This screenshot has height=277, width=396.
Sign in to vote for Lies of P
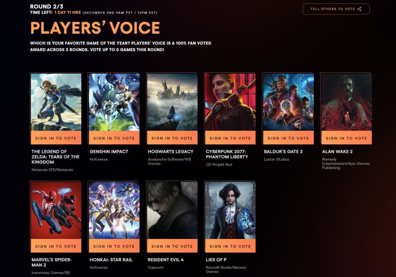[230, 246]
